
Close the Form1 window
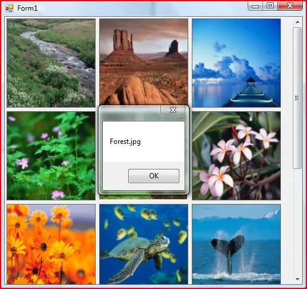(290, 6)
